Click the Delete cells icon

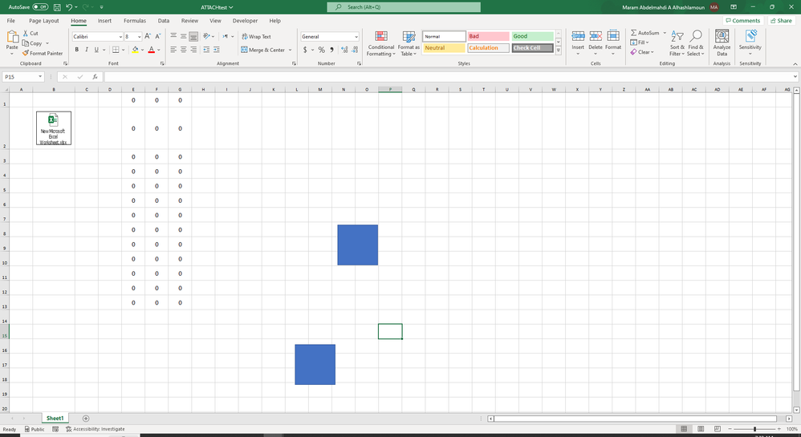(x=596, y=36)
